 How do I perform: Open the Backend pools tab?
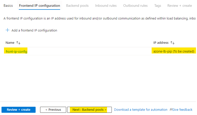tap(77, 5)
